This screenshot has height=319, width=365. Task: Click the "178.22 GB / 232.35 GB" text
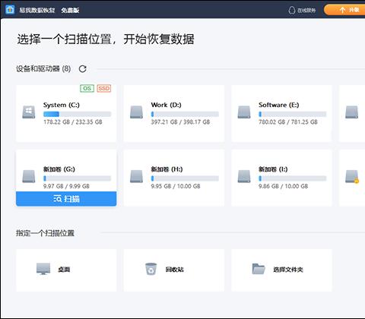pyautogui.click(x=73, y=122)
